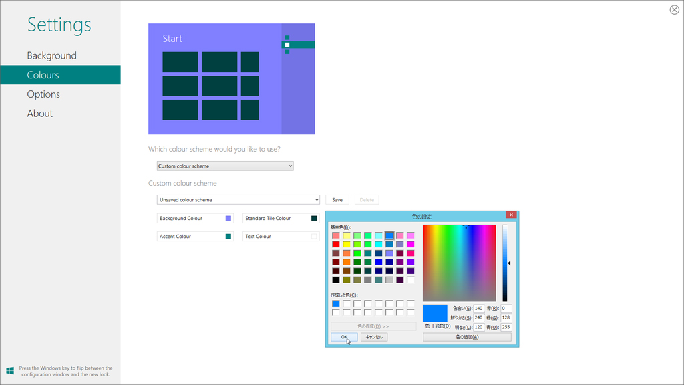Image resolution: width=684 pixels, height=385 pixels.
Task: Click the 色合い(E) hue field
Action: pos(478,308)
